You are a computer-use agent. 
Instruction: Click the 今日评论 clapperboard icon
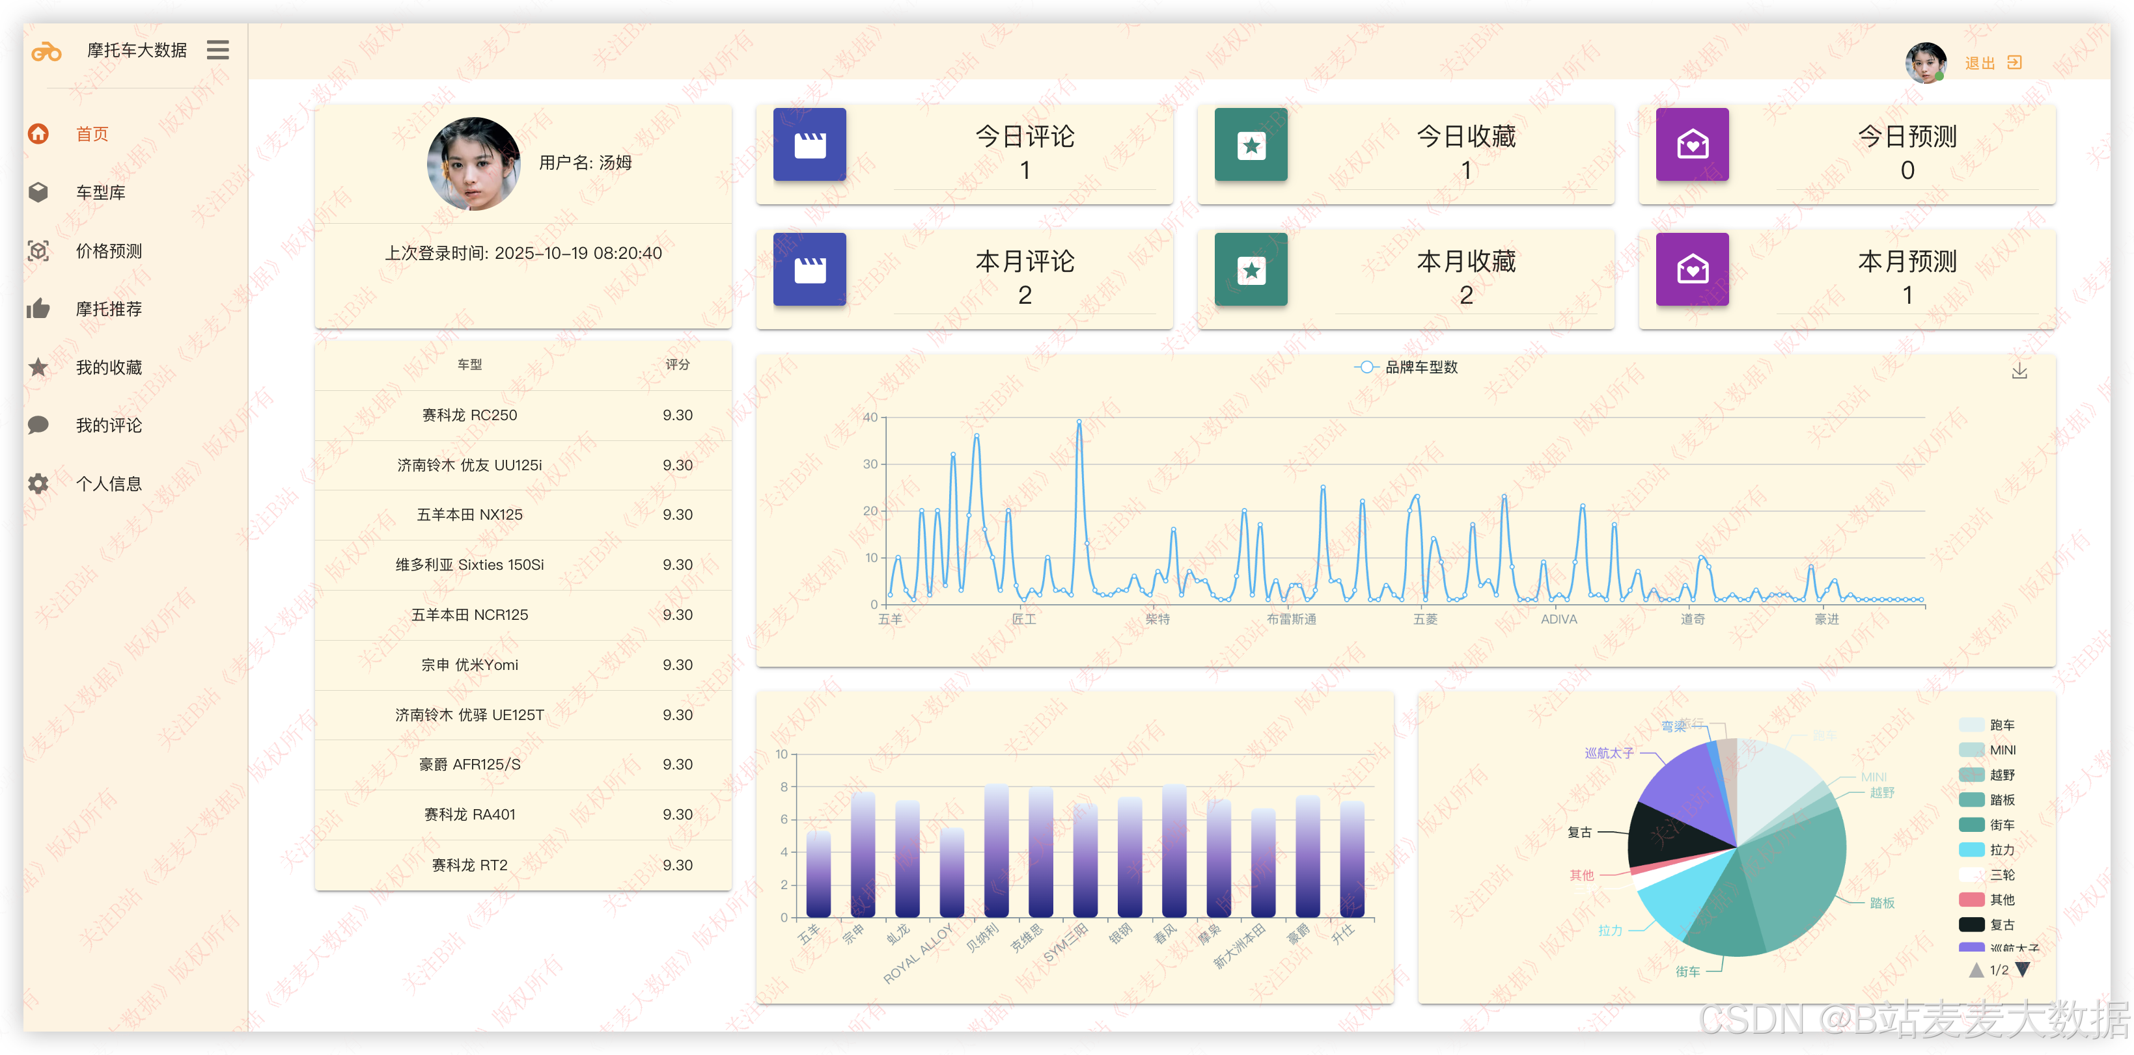click(x=809, y=145)
